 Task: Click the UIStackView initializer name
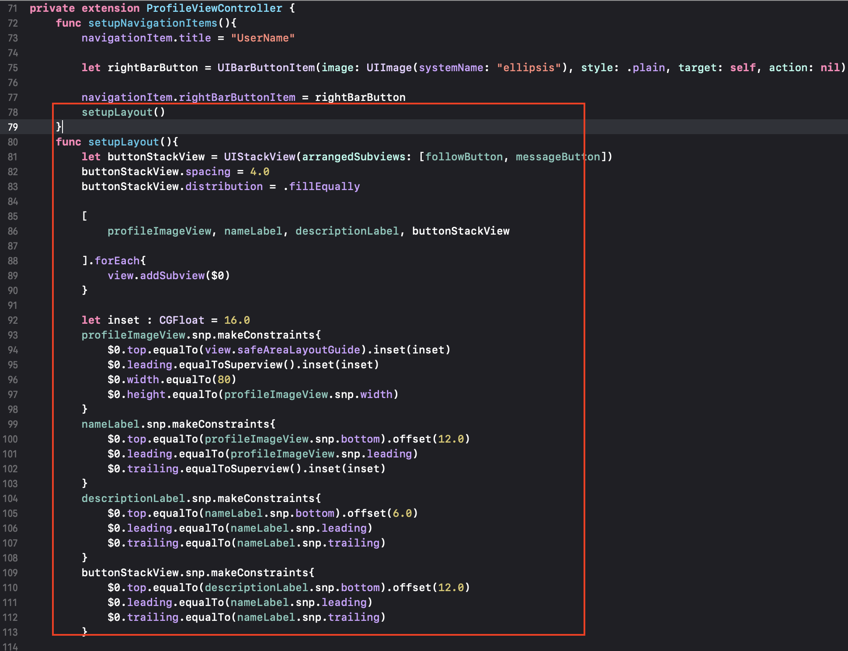click(260, 157)
